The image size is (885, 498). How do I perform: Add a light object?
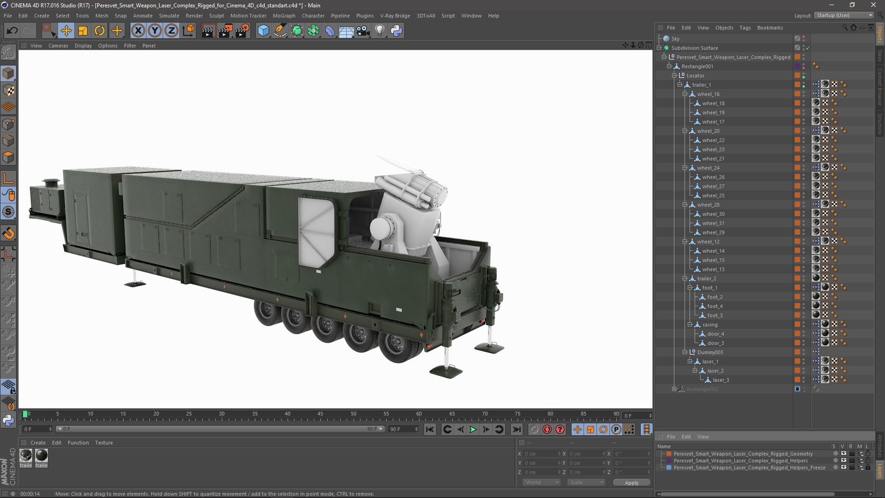[379, 31]
